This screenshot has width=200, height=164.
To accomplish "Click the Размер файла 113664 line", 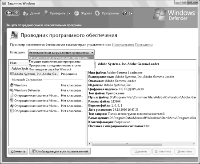I will click(104, 102).
